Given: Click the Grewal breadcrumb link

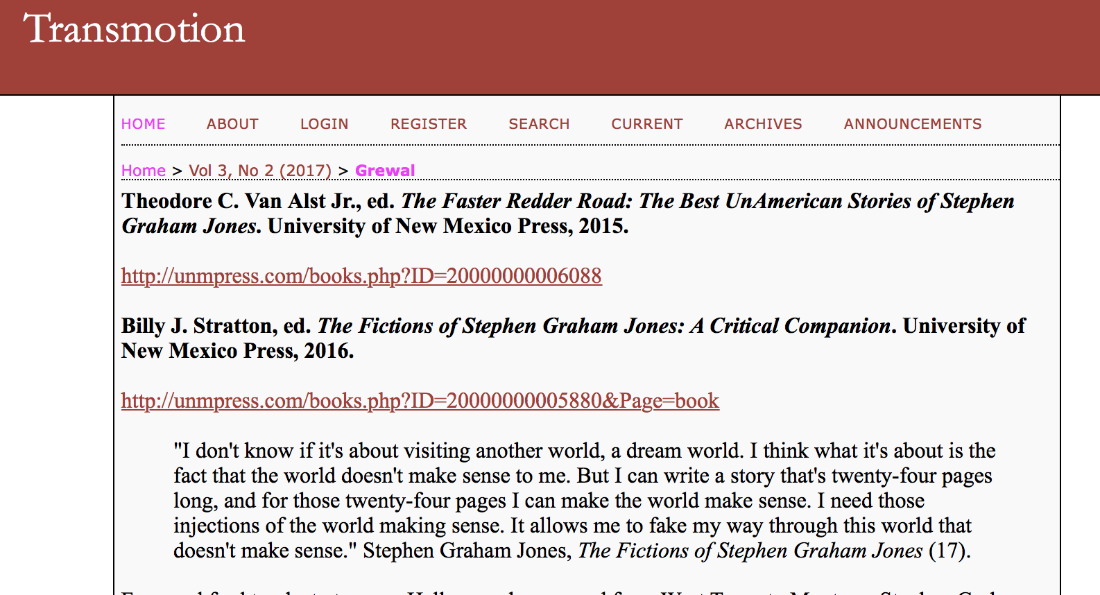Looking at the screenshot, I should [x=385, y=171].
